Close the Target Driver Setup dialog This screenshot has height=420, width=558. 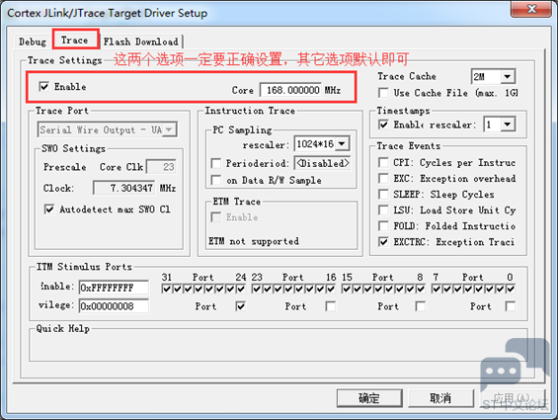click(531, 9)
